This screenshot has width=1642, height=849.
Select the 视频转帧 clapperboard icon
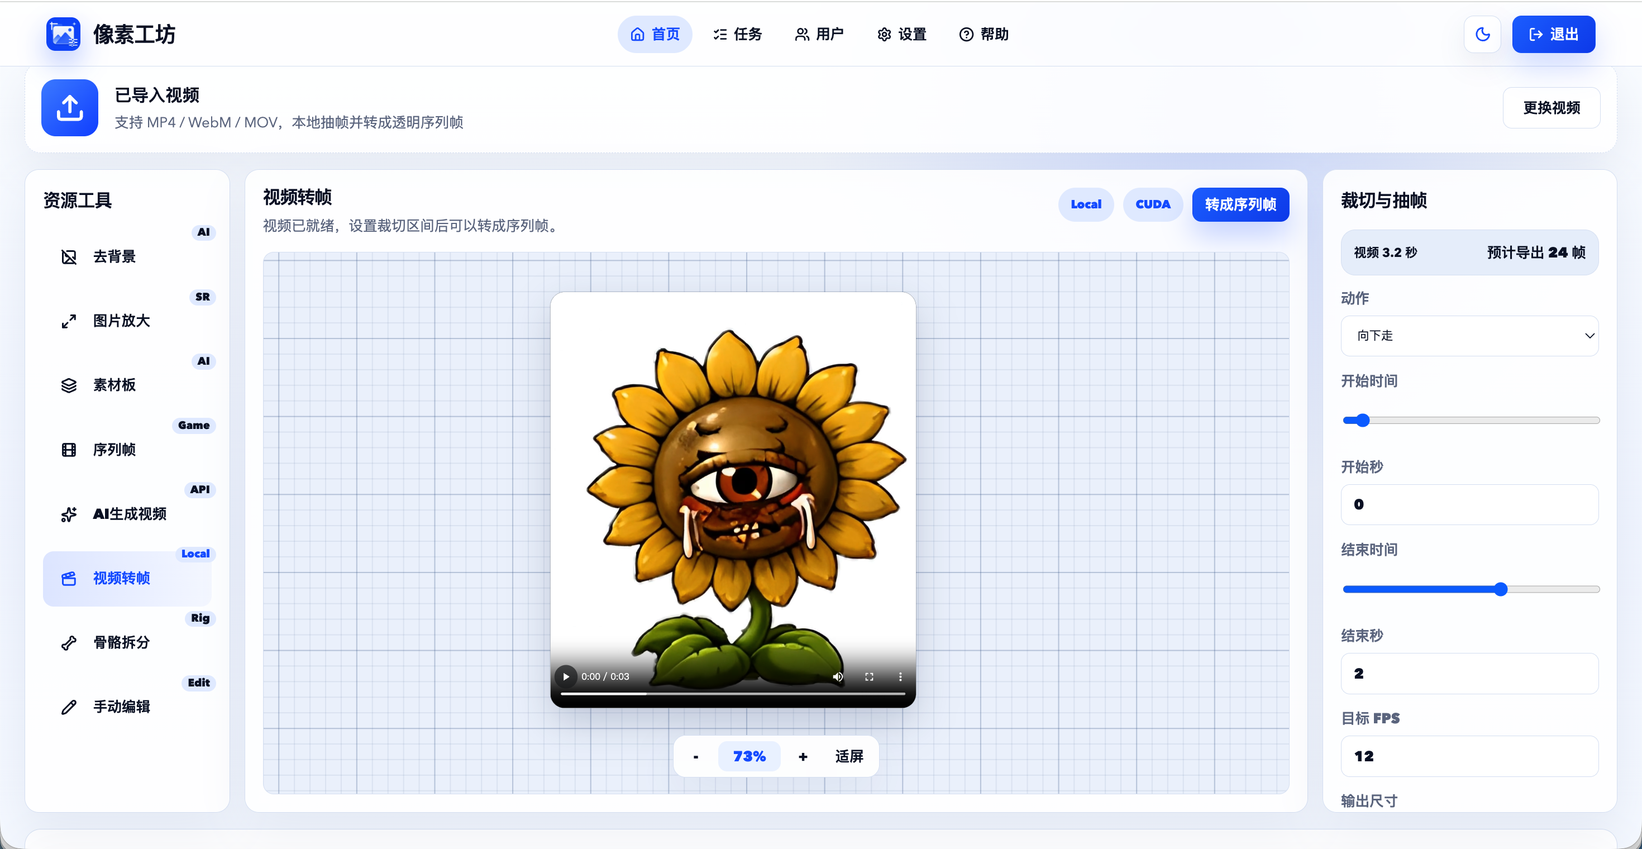point(69,579)
